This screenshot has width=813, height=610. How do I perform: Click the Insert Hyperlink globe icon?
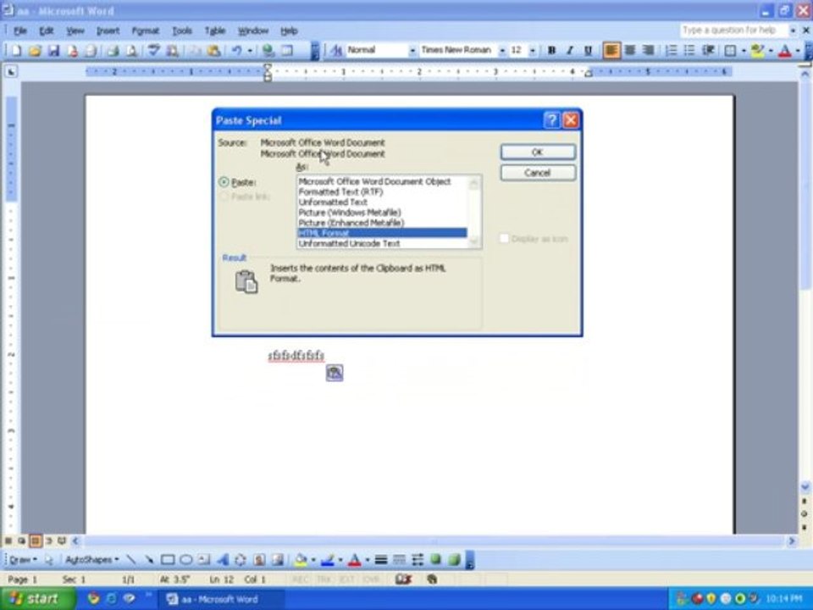point(268,50)
